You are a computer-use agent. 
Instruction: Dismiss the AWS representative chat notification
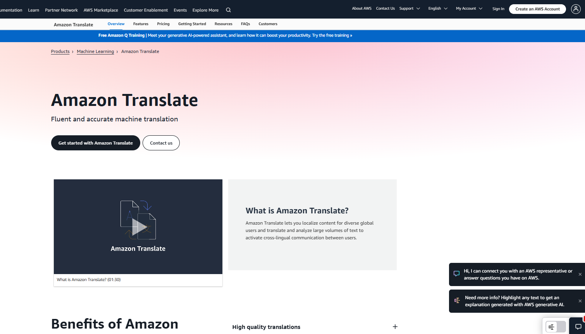point(580,274)
